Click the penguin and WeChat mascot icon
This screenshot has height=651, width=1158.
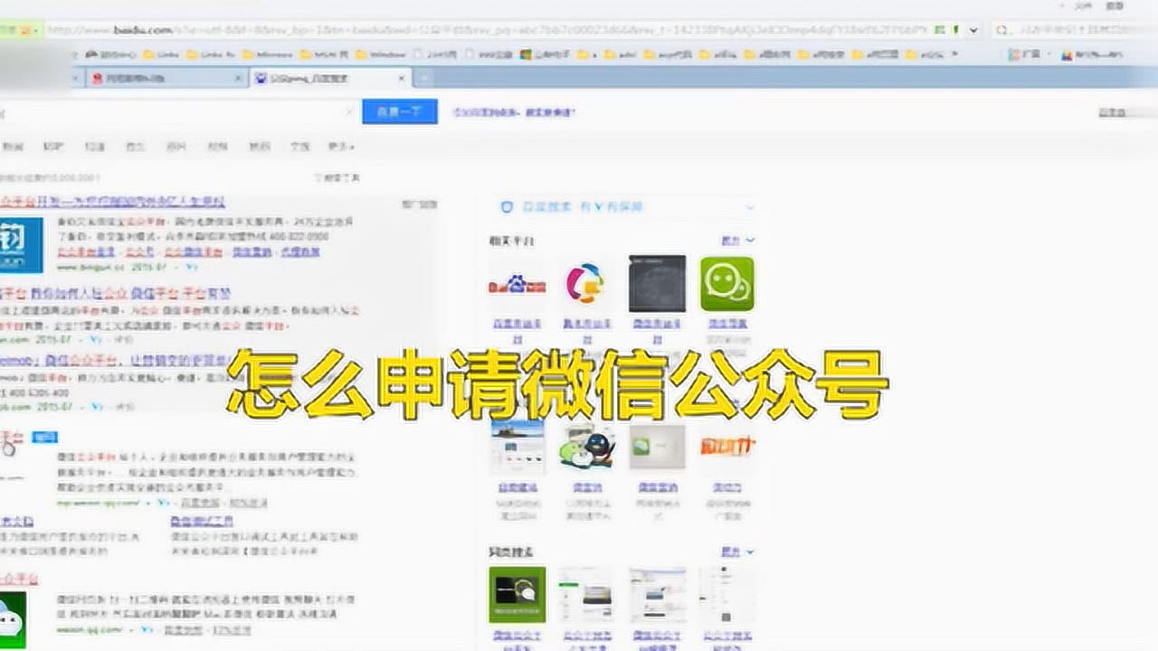[586, 447]
